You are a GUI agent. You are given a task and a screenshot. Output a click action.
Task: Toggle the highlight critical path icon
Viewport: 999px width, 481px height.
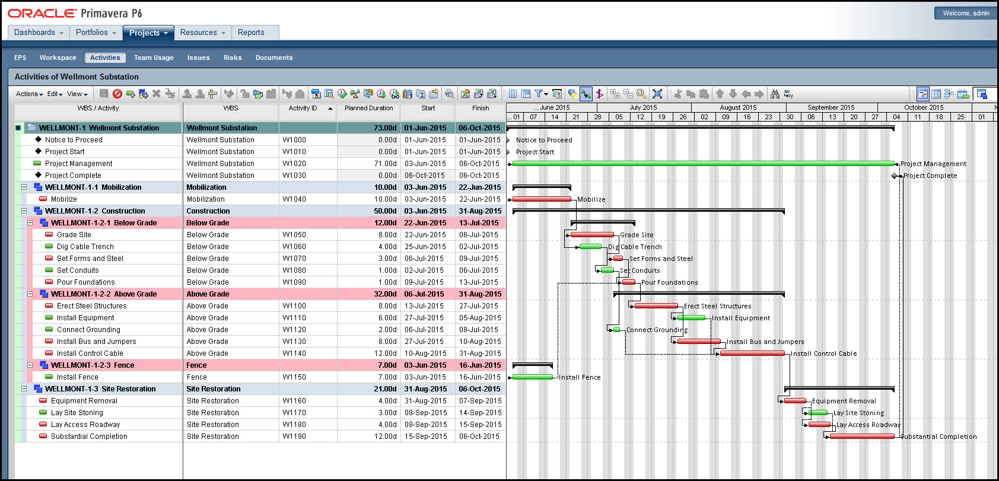pyautogui.click(x=572, y=94)
